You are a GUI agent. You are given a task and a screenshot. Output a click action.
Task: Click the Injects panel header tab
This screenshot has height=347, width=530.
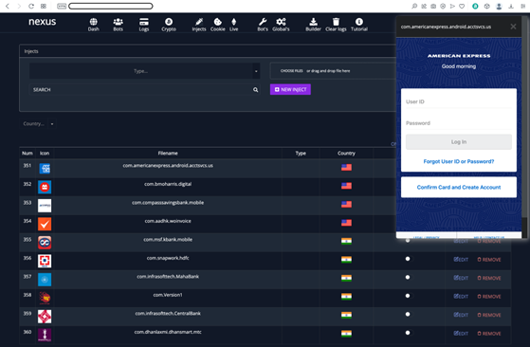click(31, 51)
